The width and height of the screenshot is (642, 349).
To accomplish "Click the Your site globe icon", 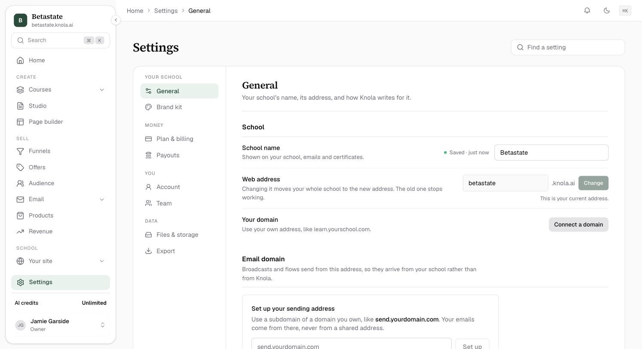I will tap(20, 261).
